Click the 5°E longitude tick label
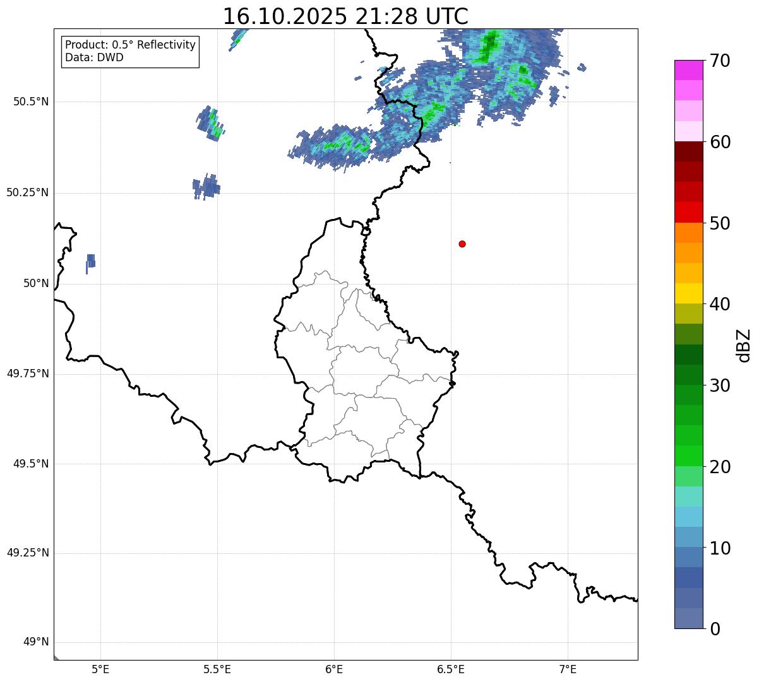This screenshot has height=682, width=759. (100, 669)
